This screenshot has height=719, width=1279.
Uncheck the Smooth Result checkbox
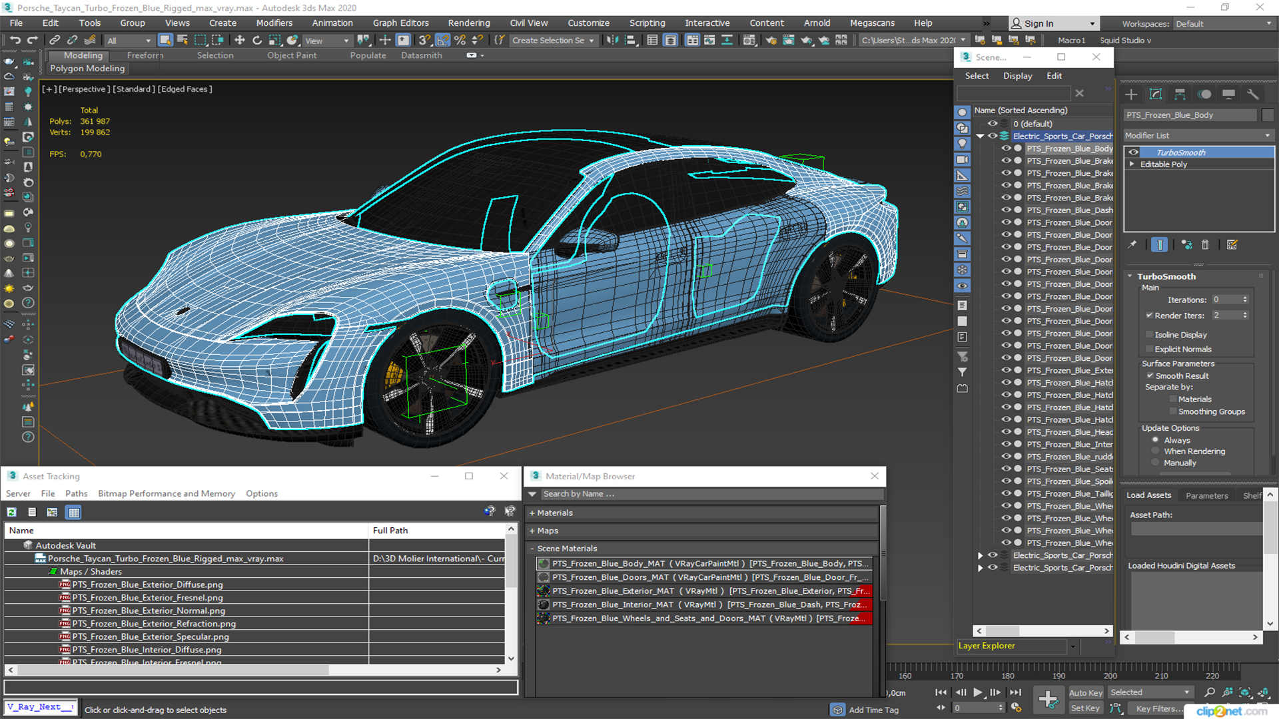coord(1150,375)
